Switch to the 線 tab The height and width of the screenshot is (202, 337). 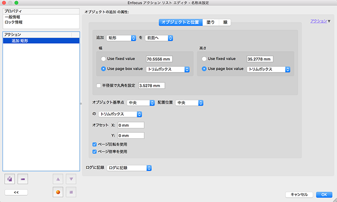(225, 22)
